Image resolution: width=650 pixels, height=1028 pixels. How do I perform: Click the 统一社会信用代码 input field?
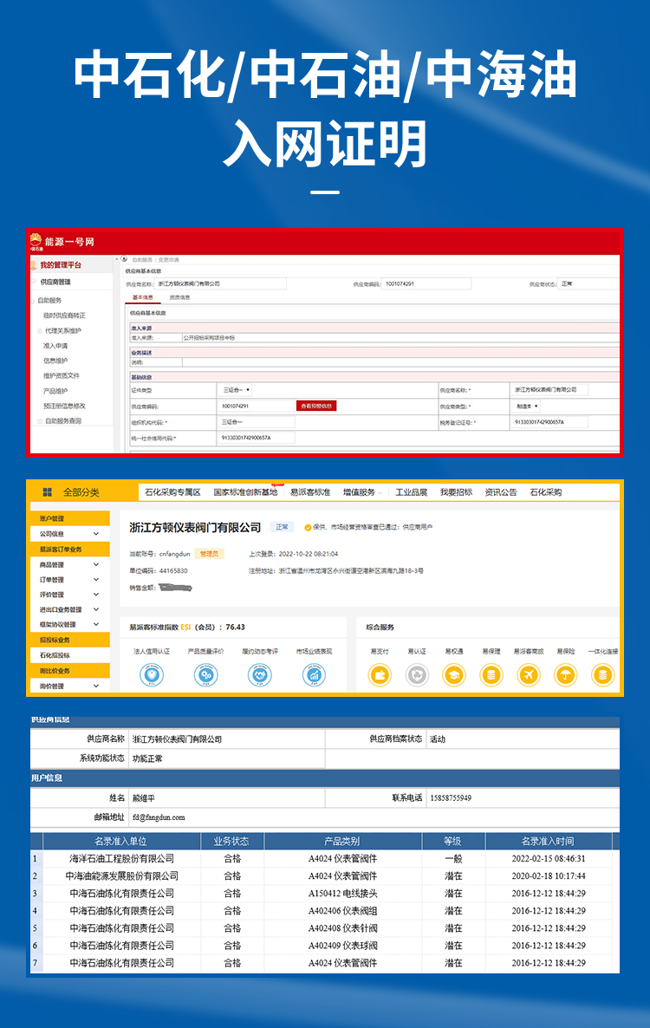[x=256, y=438]
